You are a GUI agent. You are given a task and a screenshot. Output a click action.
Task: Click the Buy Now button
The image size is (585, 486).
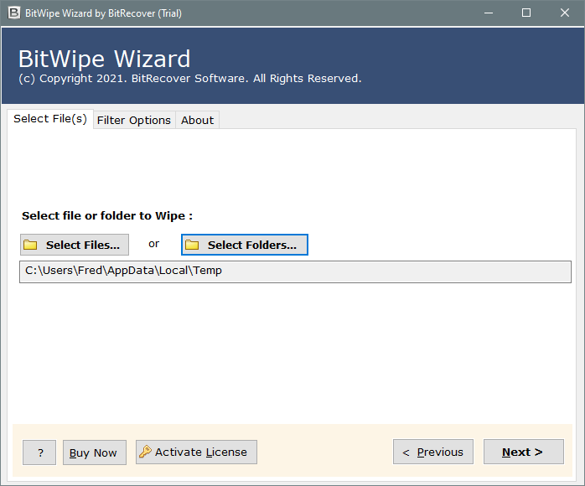coord(95,452)
